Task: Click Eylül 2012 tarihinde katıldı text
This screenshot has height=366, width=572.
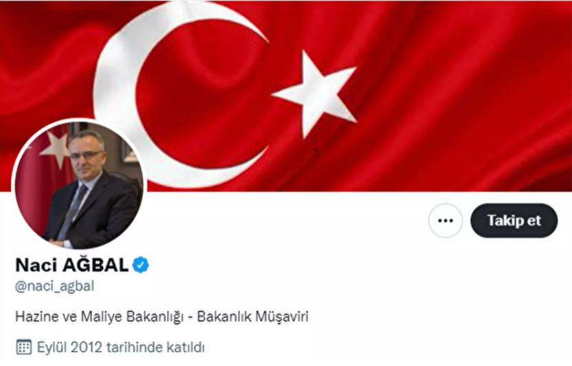Action: click(x=121, y=347)
